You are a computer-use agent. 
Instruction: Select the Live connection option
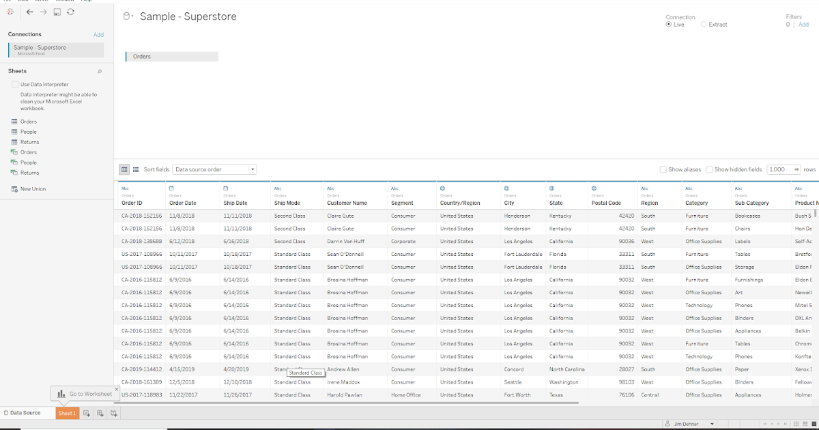click(669, 25)
